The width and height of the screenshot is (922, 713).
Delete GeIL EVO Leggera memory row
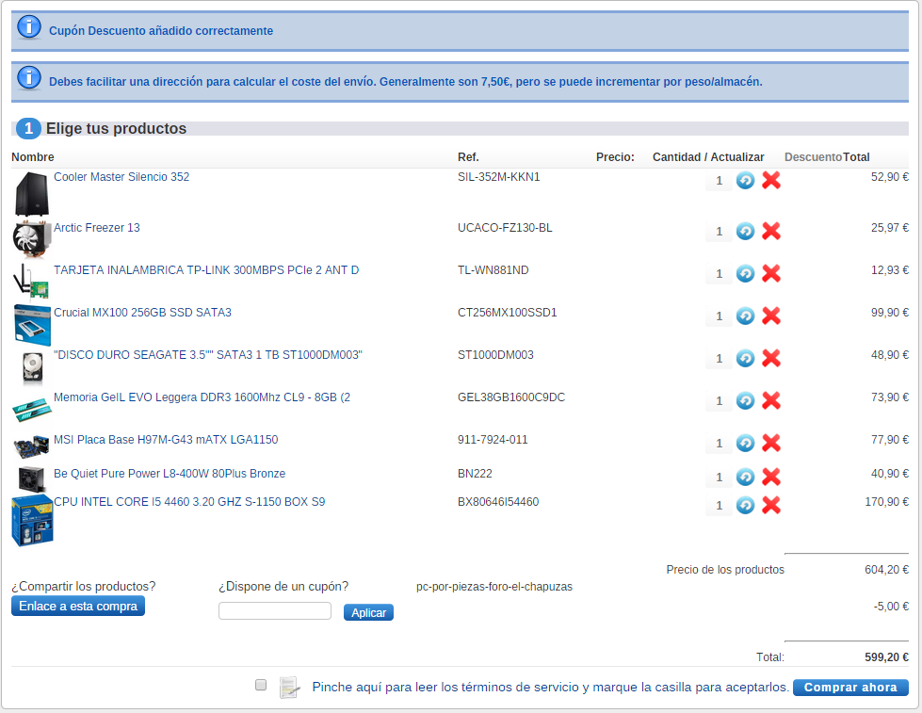(771, 400)
